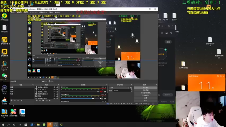Click 开始录制 button
The width and height of the screenshot is (226, 127).
tap(145, 90)
